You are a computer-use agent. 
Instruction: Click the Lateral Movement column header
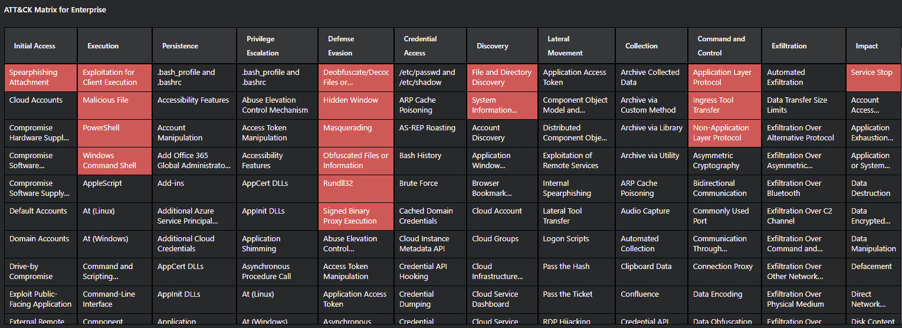point(576,46)
